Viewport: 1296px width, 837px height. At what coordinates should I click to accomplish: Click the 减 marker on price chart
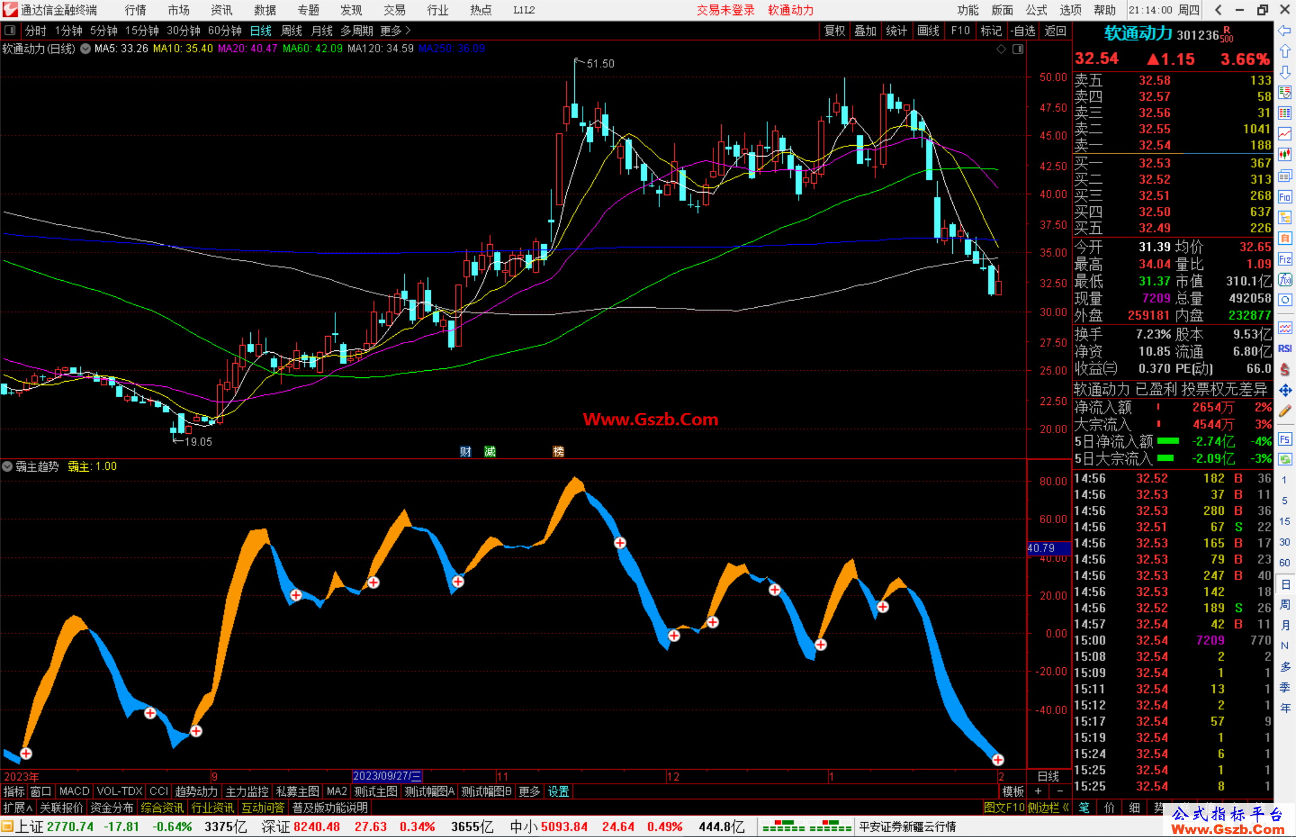(x=490, y=451)
